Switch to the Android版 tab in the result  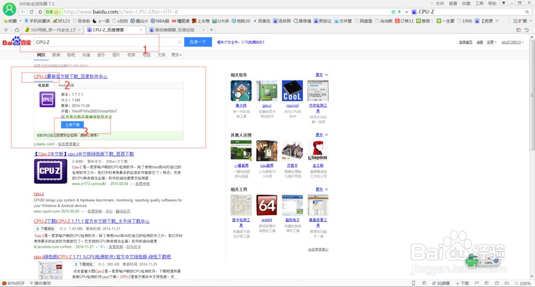(66, 85)
